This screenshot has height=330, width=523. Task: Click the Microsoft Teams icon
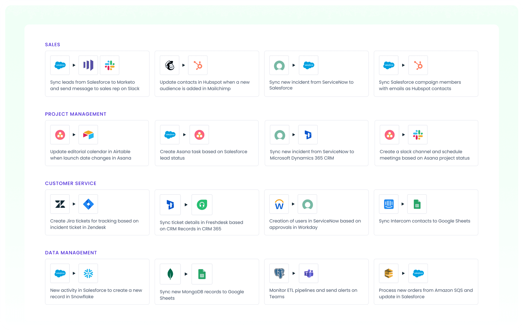(x=308, y=273)
